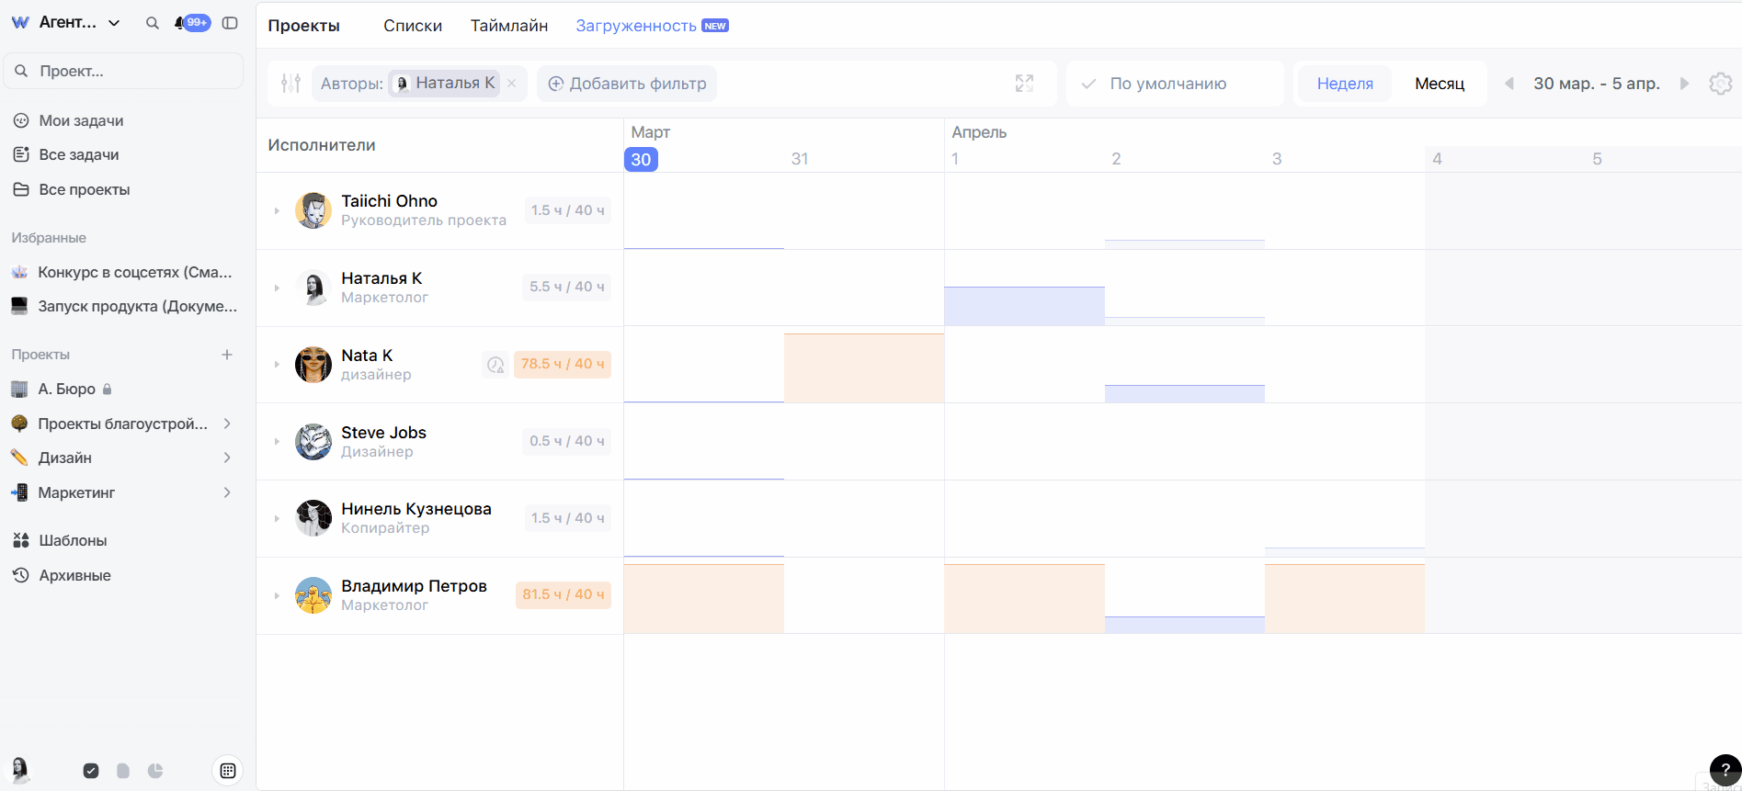Click the fullscreen expand icon

coord(1024,84)
